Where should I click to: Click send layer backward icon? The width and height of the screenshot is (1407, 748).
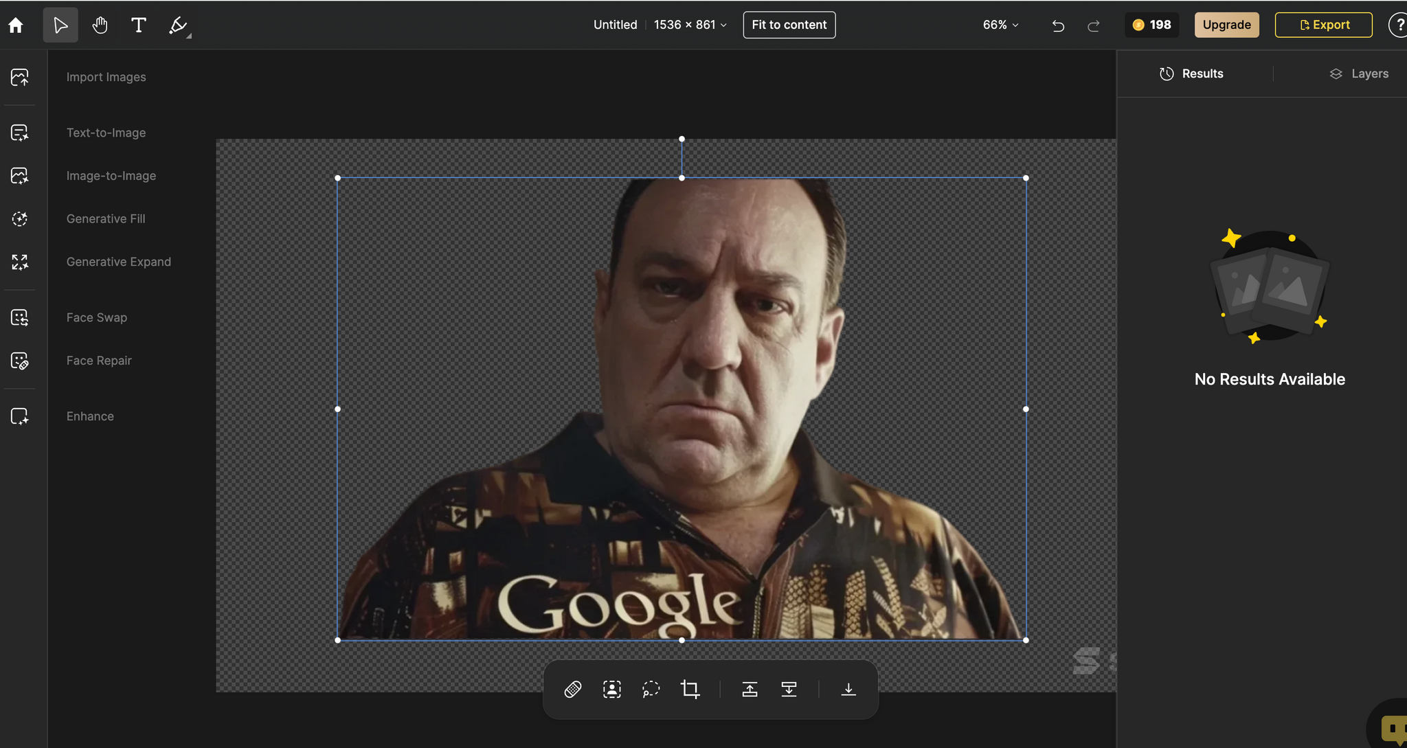(x=789, y=689)
